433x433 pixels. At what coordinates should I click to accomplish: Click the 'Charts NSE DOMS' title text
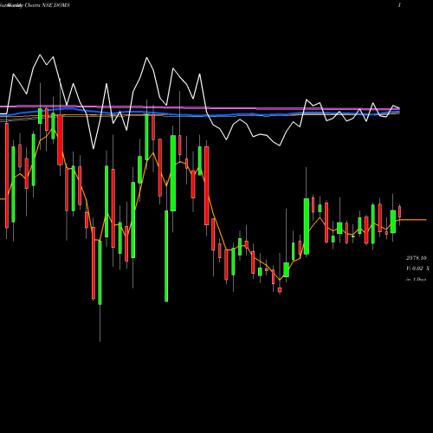[x=47, y=5]
